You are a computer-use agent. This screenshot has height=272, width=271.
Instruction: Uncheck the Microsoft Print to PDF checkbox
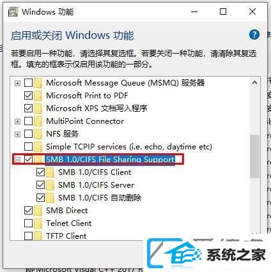coord(28,96)
